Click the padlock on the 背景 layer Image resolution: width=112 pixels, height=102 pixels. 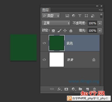[94, 60]
